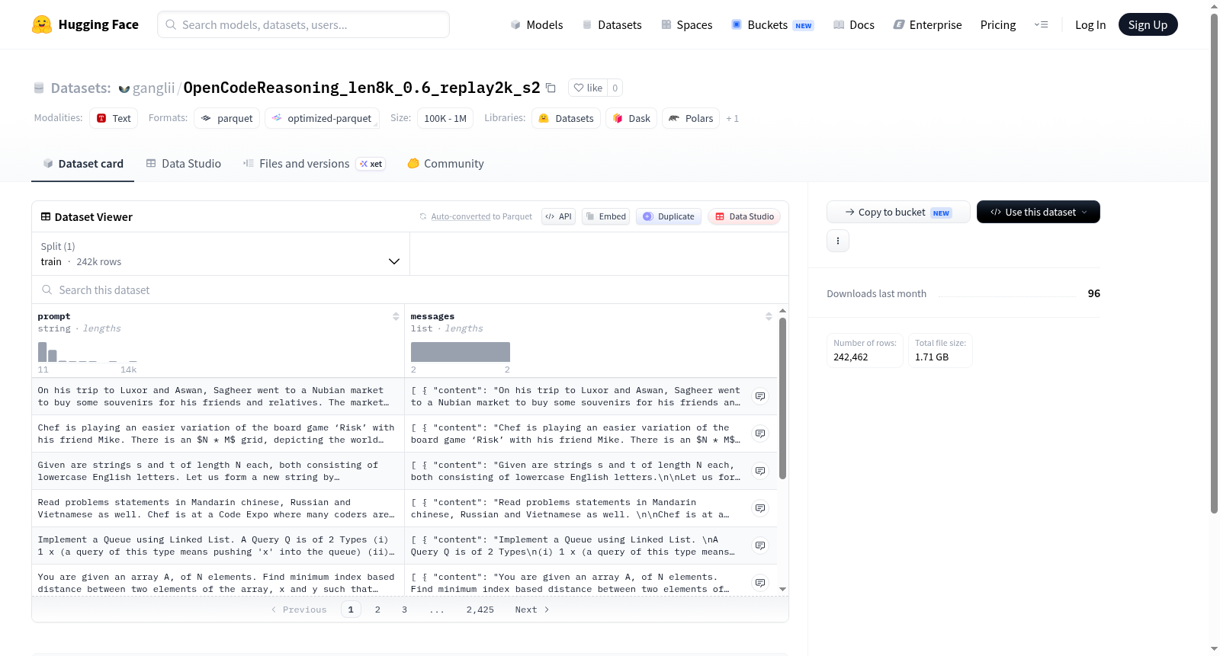Open page 1 in pagination
Viewport: 1220px width, 656px height.
(351, 610)
